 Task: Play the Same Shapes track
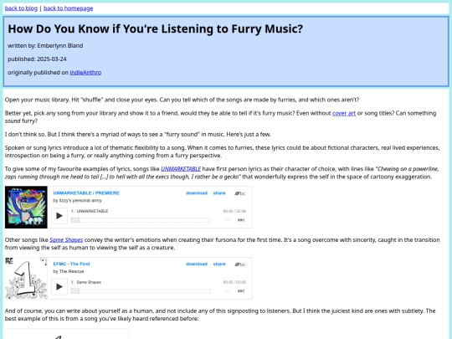[x=59, y=286]
